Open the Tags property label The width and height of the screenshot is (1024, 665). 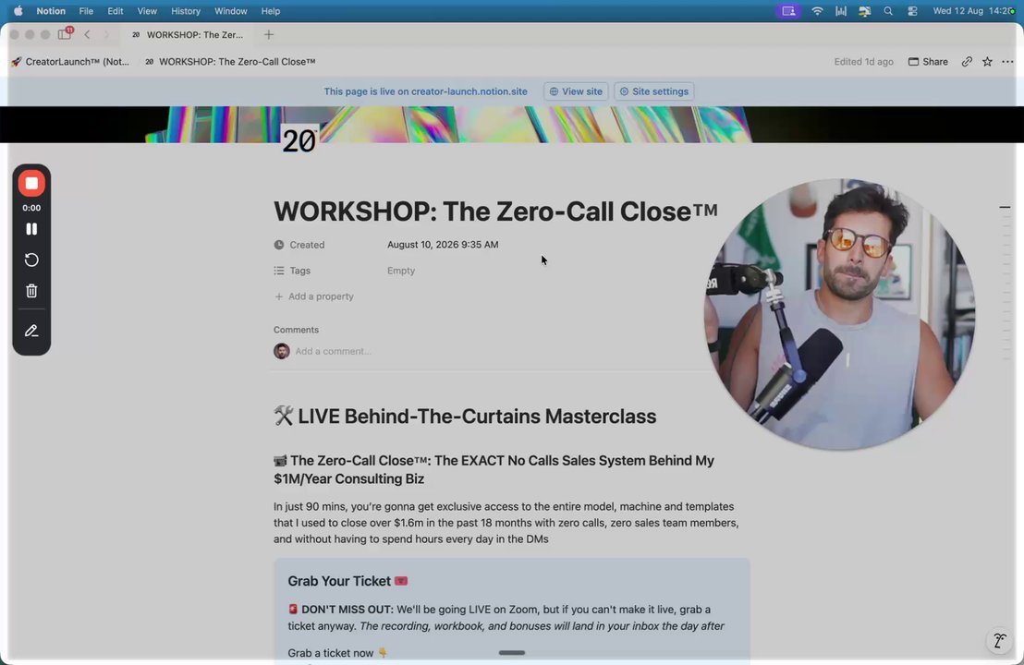tap(292, 271)
